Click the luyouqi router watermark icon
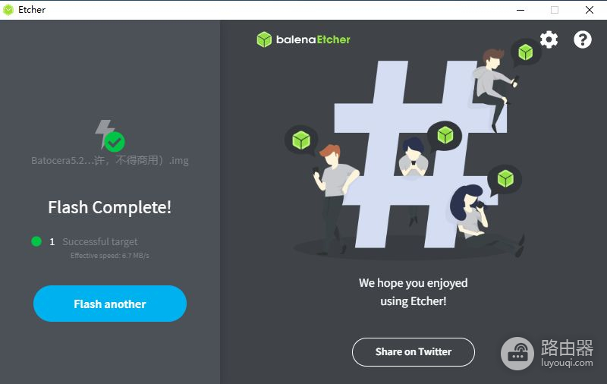This screenshot has height=384, width=607. tap(517, 354)
